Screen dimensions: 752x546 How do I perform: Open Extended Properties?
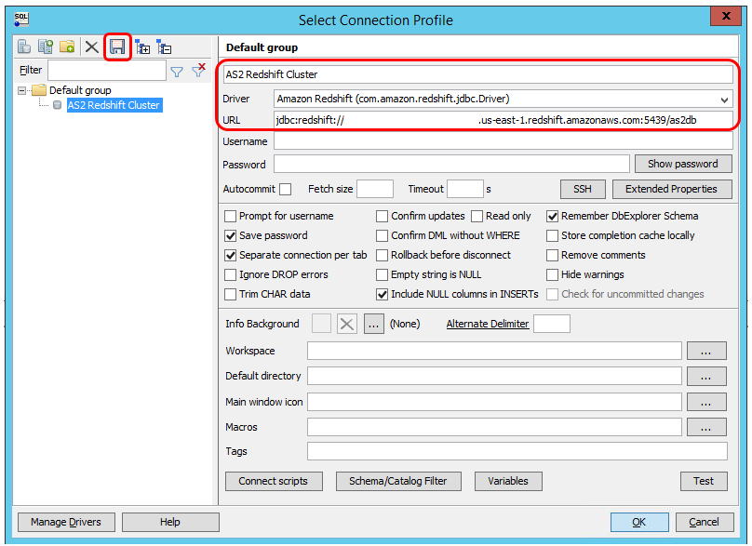(x=671, y=189)
